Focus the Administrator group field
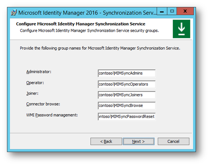 click(127, 73)
